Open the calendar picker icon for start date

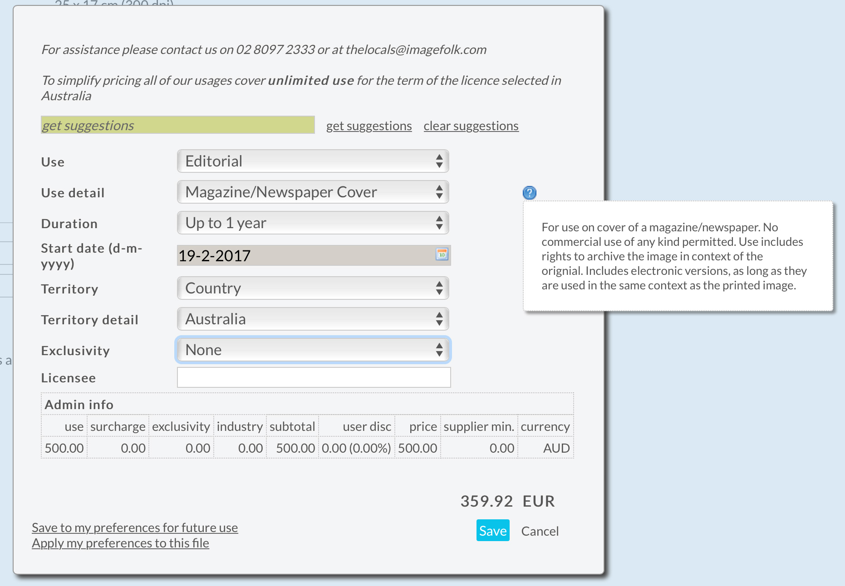pos(442,254)
